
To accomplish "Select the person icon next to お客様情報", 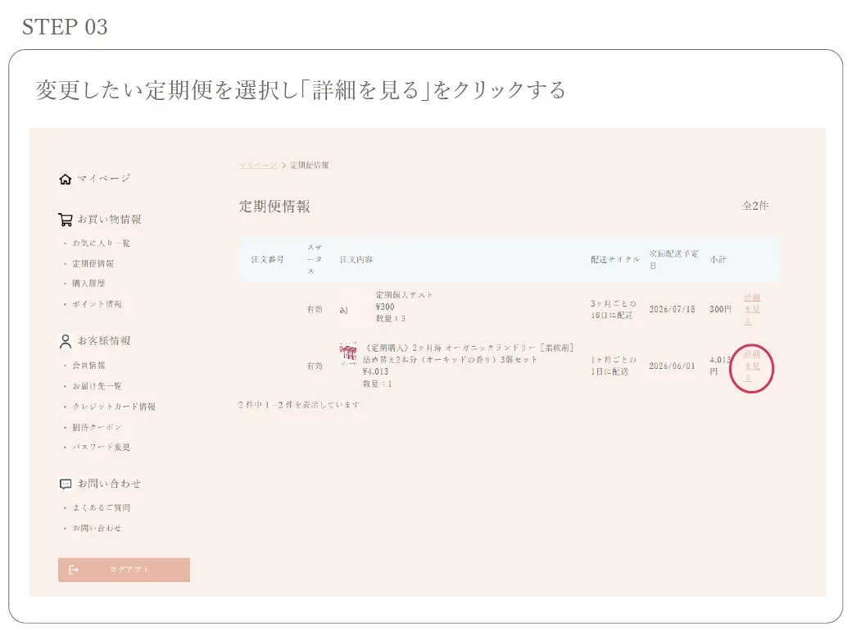I will tap(66, 340).
